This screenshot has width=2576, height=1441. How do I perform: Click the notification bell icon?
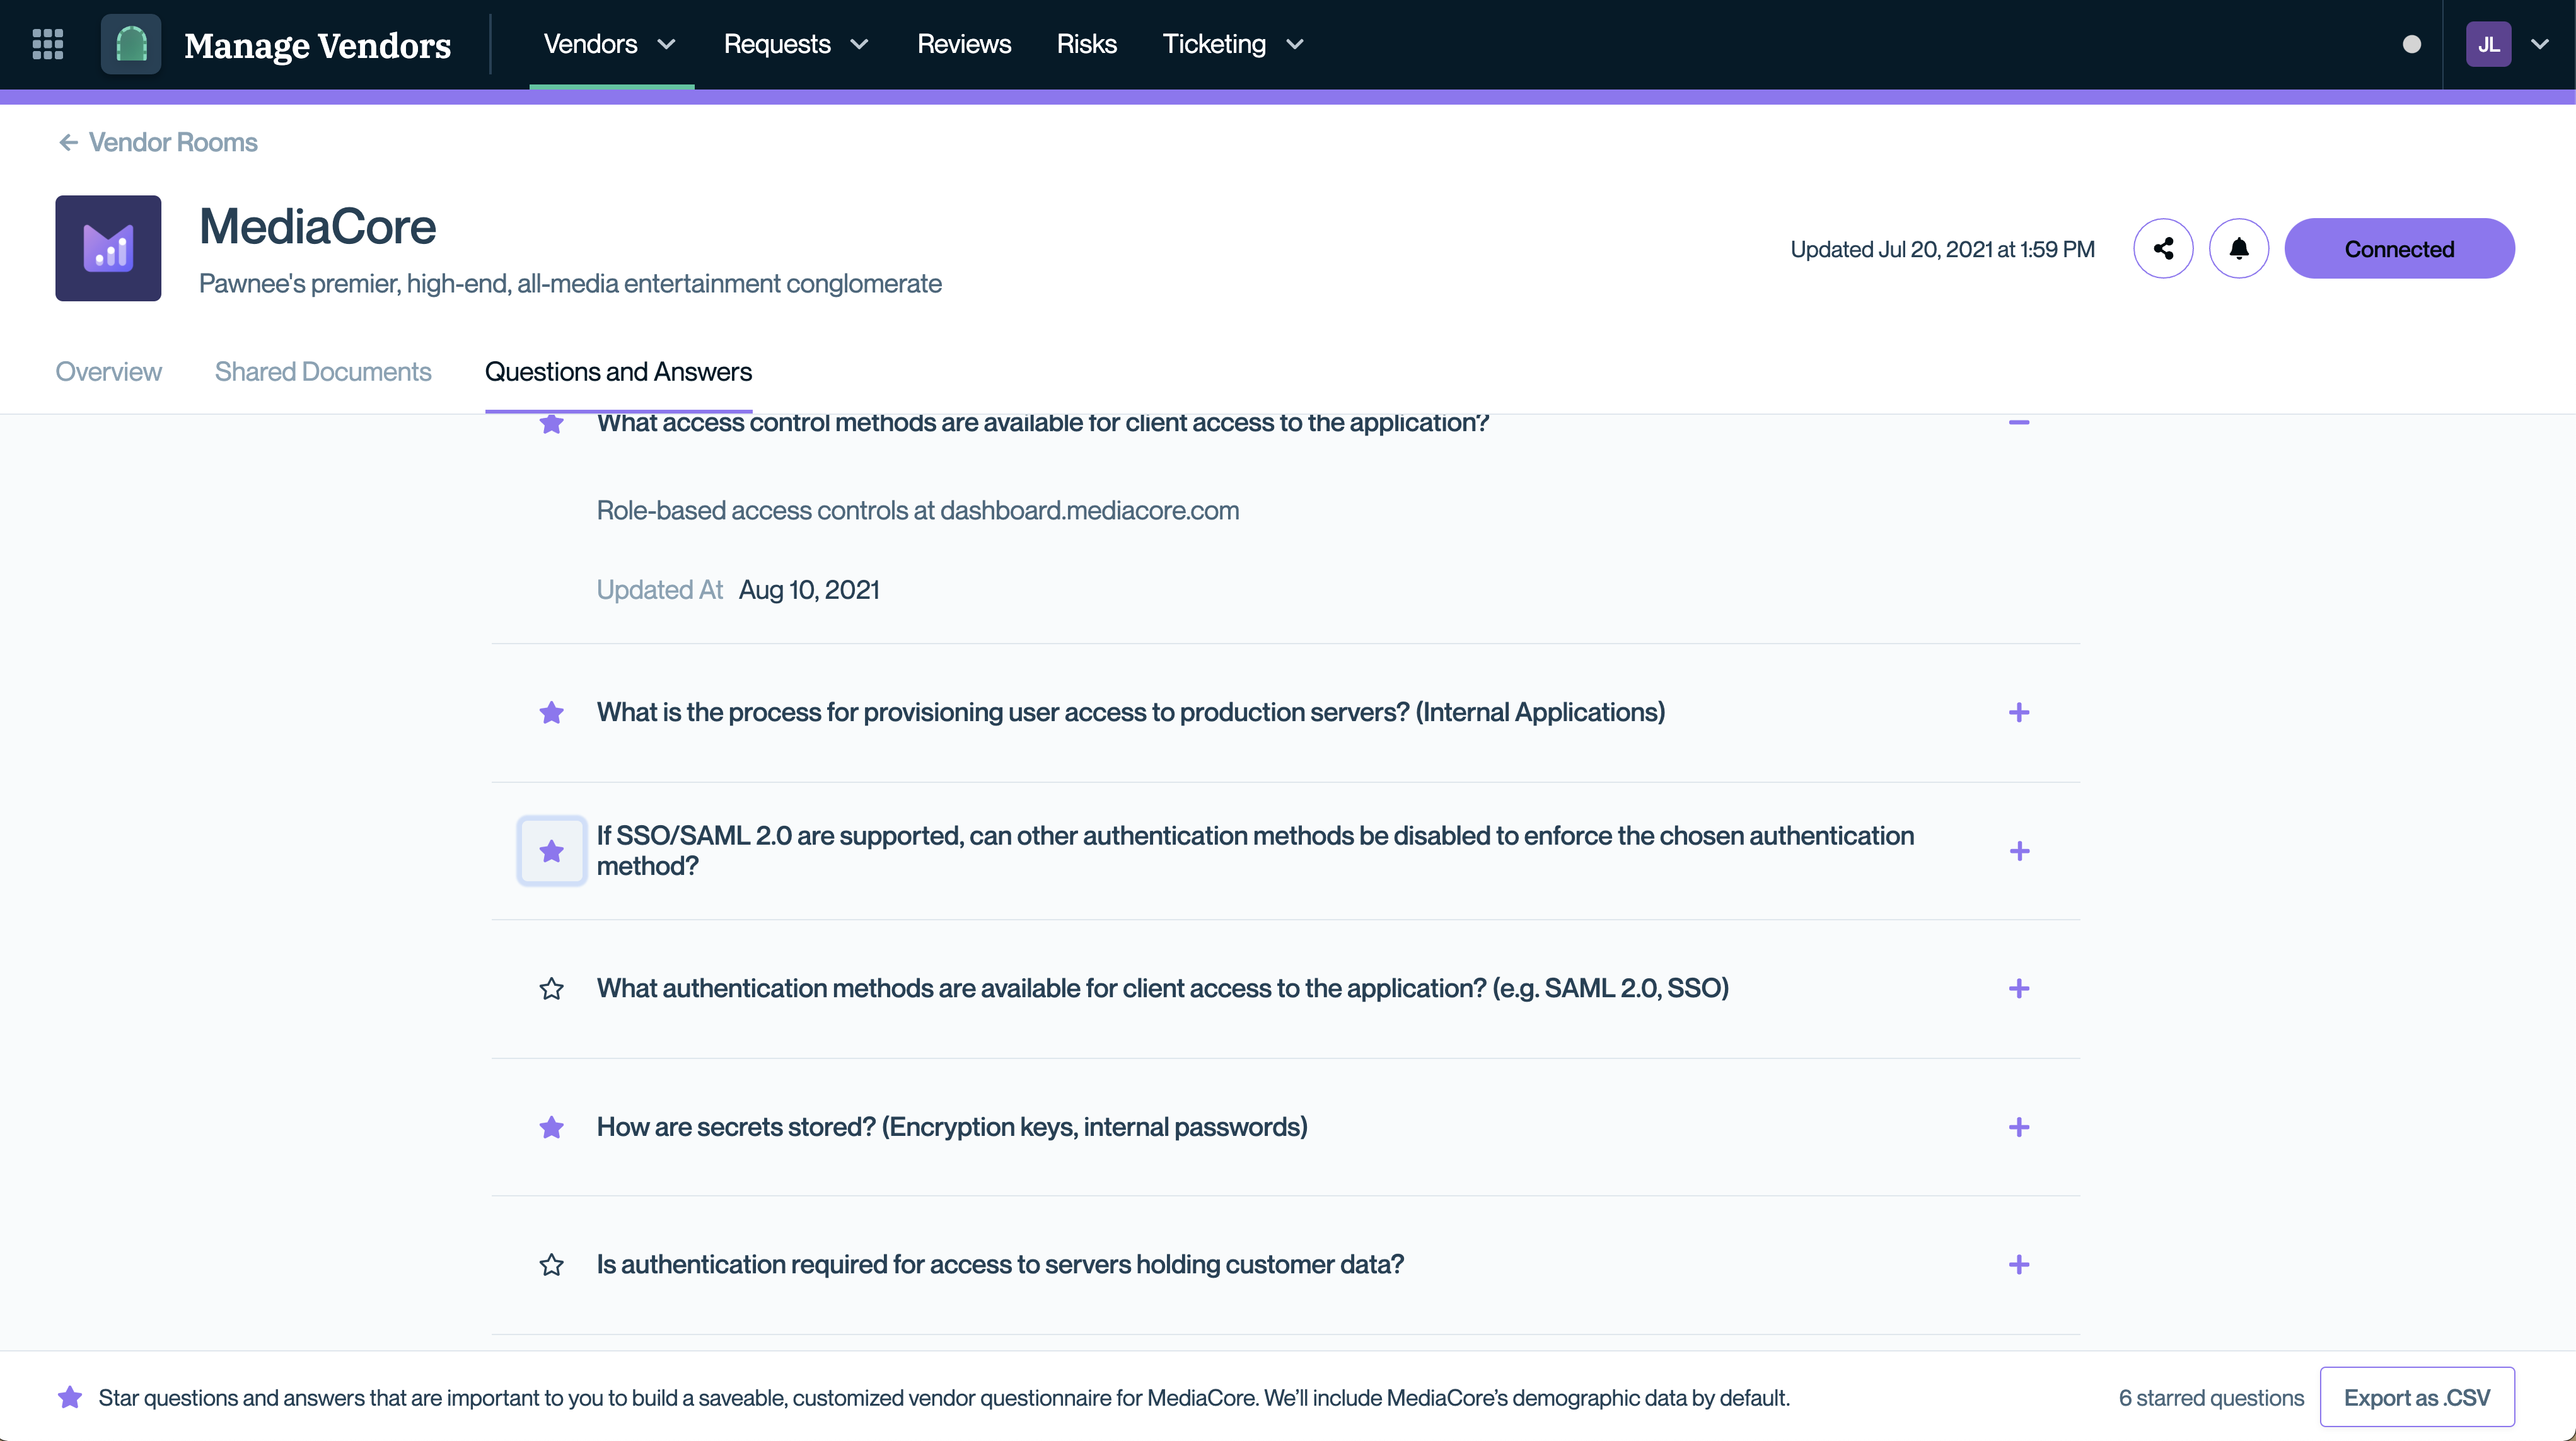click(x=2238, y=249)
